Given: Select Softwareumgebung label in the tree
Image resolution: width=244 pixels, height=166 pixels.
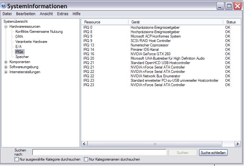Looking at the screenshot, I should click(x=24, y=67).
